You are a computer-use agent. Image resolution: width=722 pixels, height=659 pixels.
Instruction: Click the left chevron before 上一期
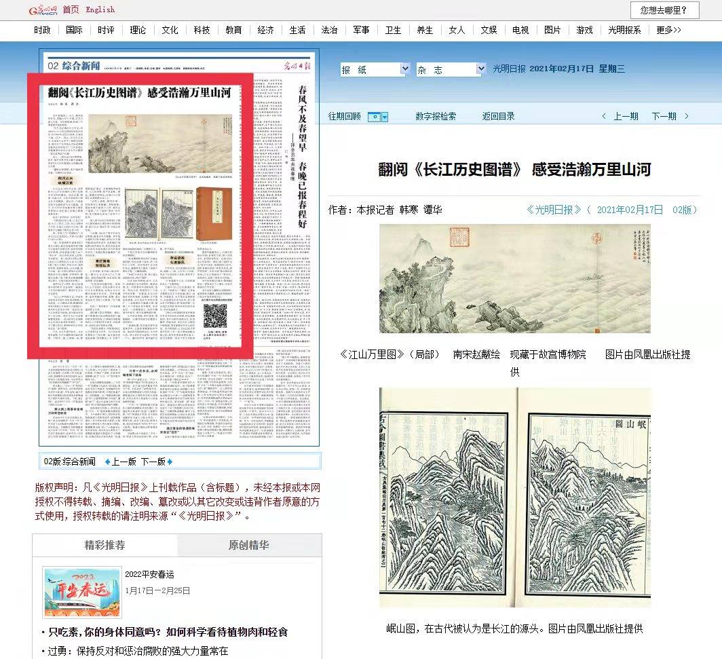click(604, 116)
